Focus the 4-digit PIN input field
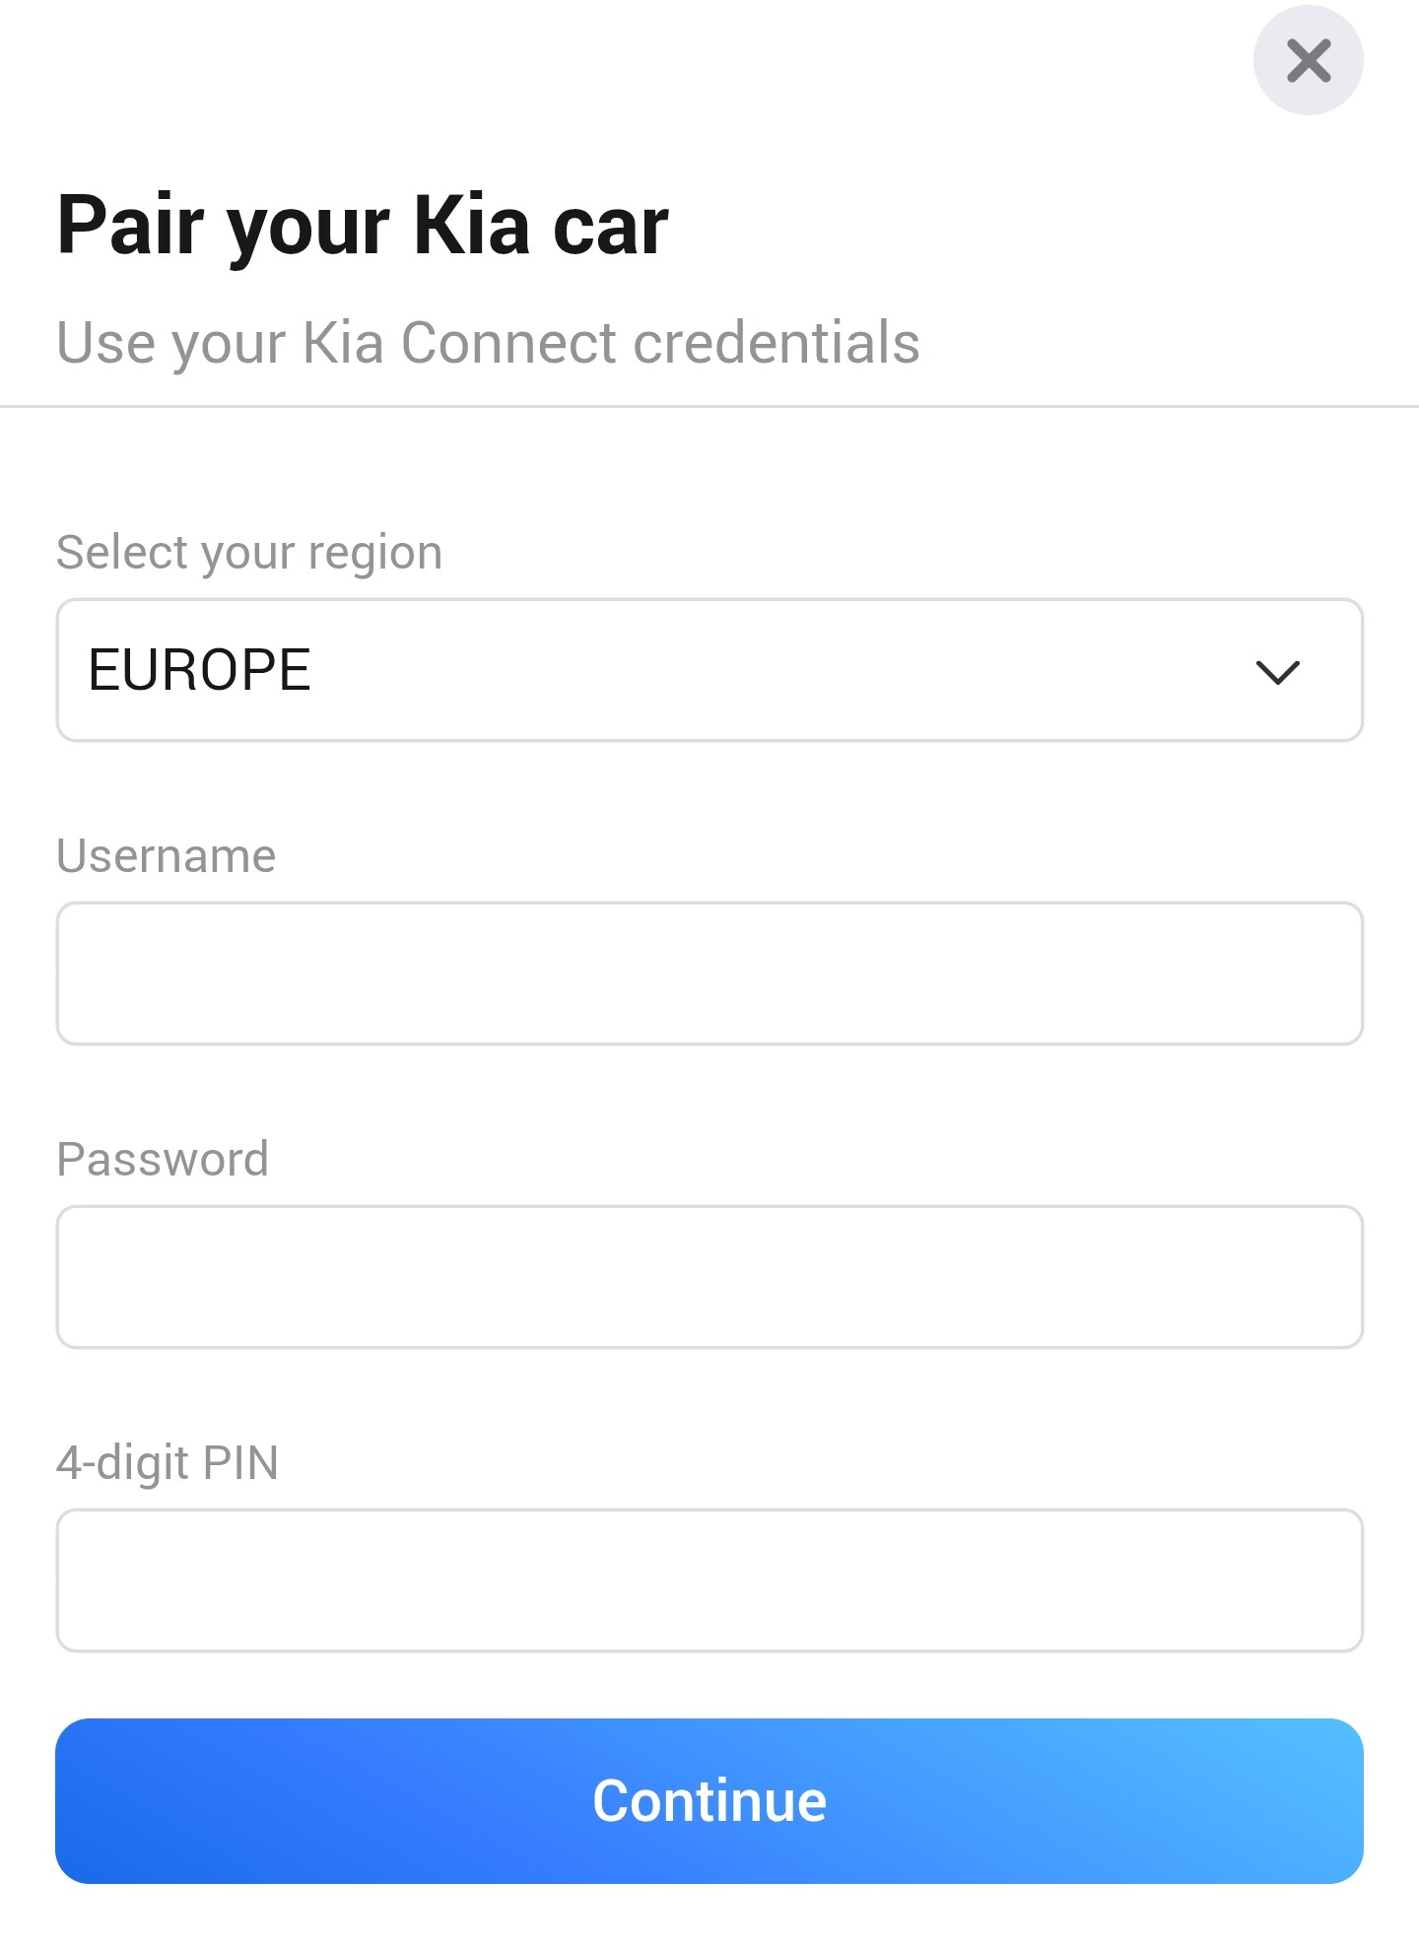 click(709, 1580)
